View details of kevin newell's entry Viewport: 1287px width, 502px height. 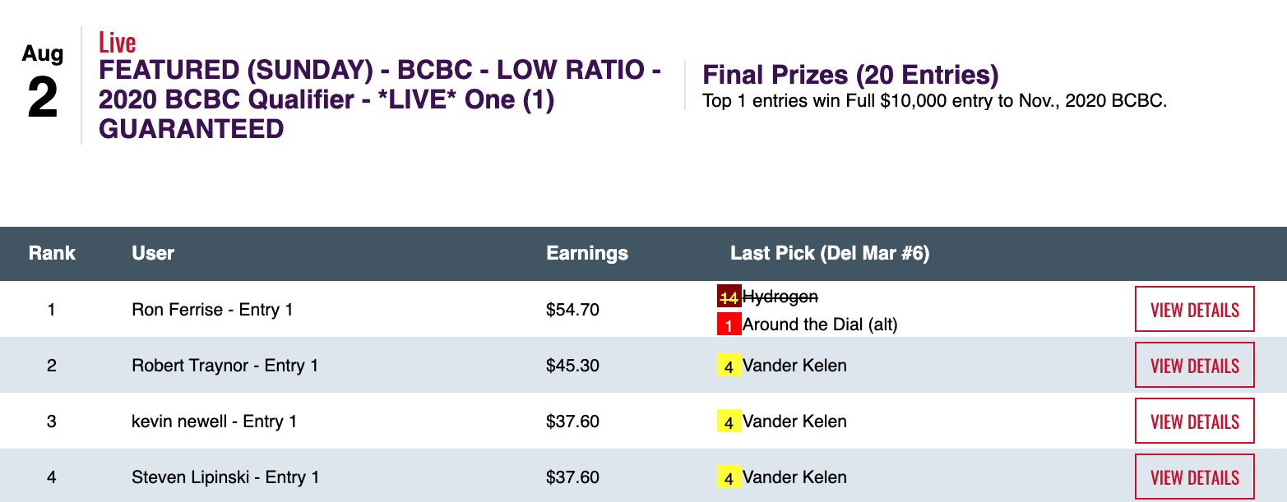pos(1194,421)
